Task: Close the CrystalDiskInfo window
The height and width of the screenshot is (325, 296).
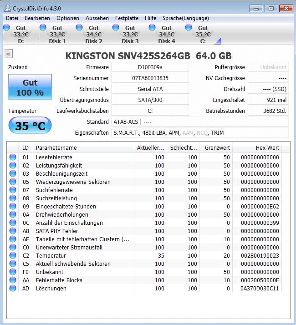Action: (x=286, y=9)
